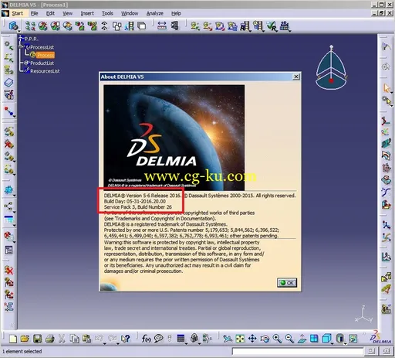Click the design table grid icon
The image size is (395, 358).
click(x=181, y=339)
